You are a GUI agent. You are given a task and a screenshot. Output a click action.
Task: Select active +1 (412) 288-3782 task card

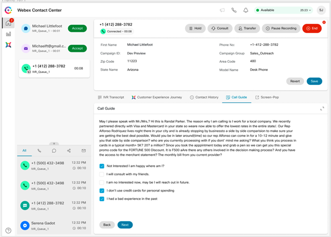(54, 69)
